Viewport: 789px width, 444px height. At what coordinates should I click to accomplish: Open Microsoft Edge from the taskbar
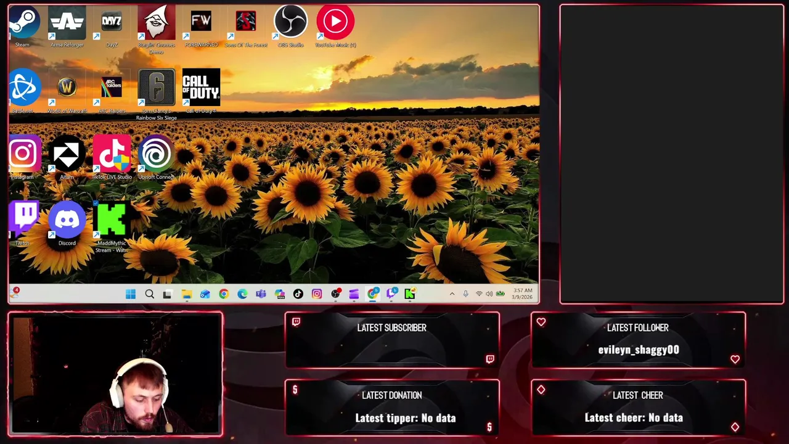pos(242,294)
